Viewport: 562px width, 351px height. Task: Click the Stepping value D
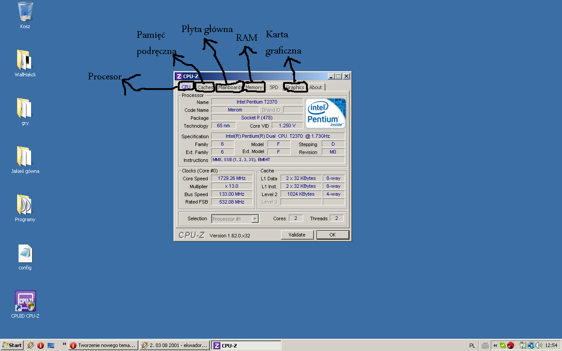(x=333, y=144)
